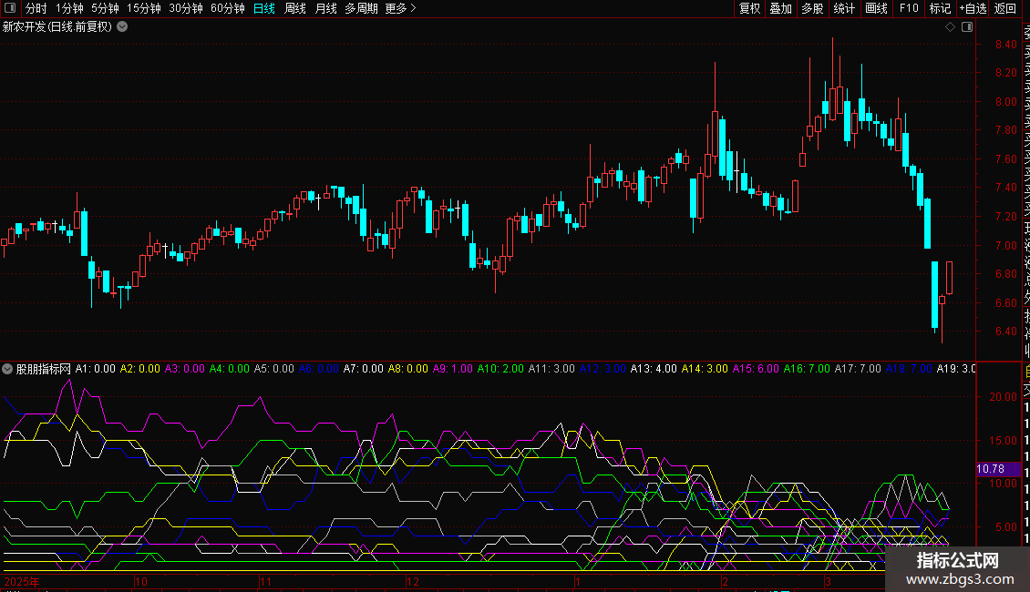Click the diamond marker icon above the price axis
This screenshot has height=592, width=1030.
pos(950,27)
